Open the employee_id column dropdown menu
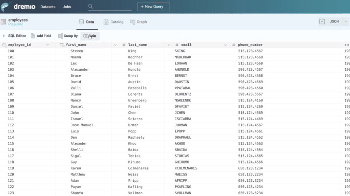This screenshot has height=196, width=350. (48, 45)
